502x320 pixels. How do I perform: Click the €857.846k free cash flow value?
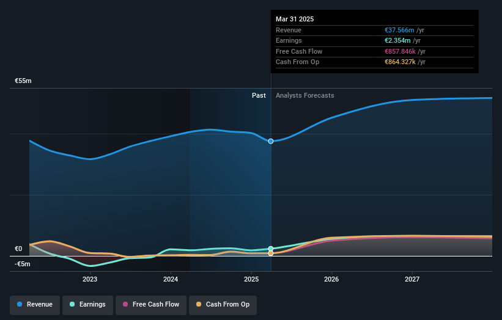[400, 51]
